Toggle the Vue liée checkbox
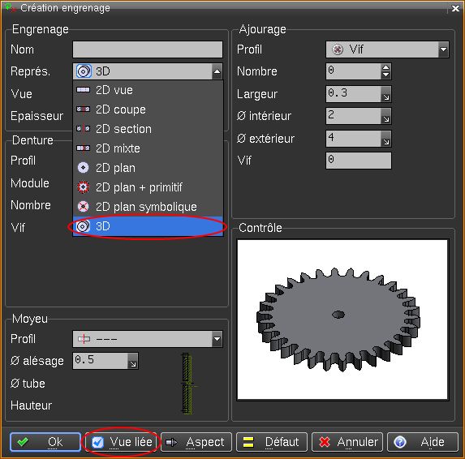This screenshot has width=465, height=459. point(97,443)
